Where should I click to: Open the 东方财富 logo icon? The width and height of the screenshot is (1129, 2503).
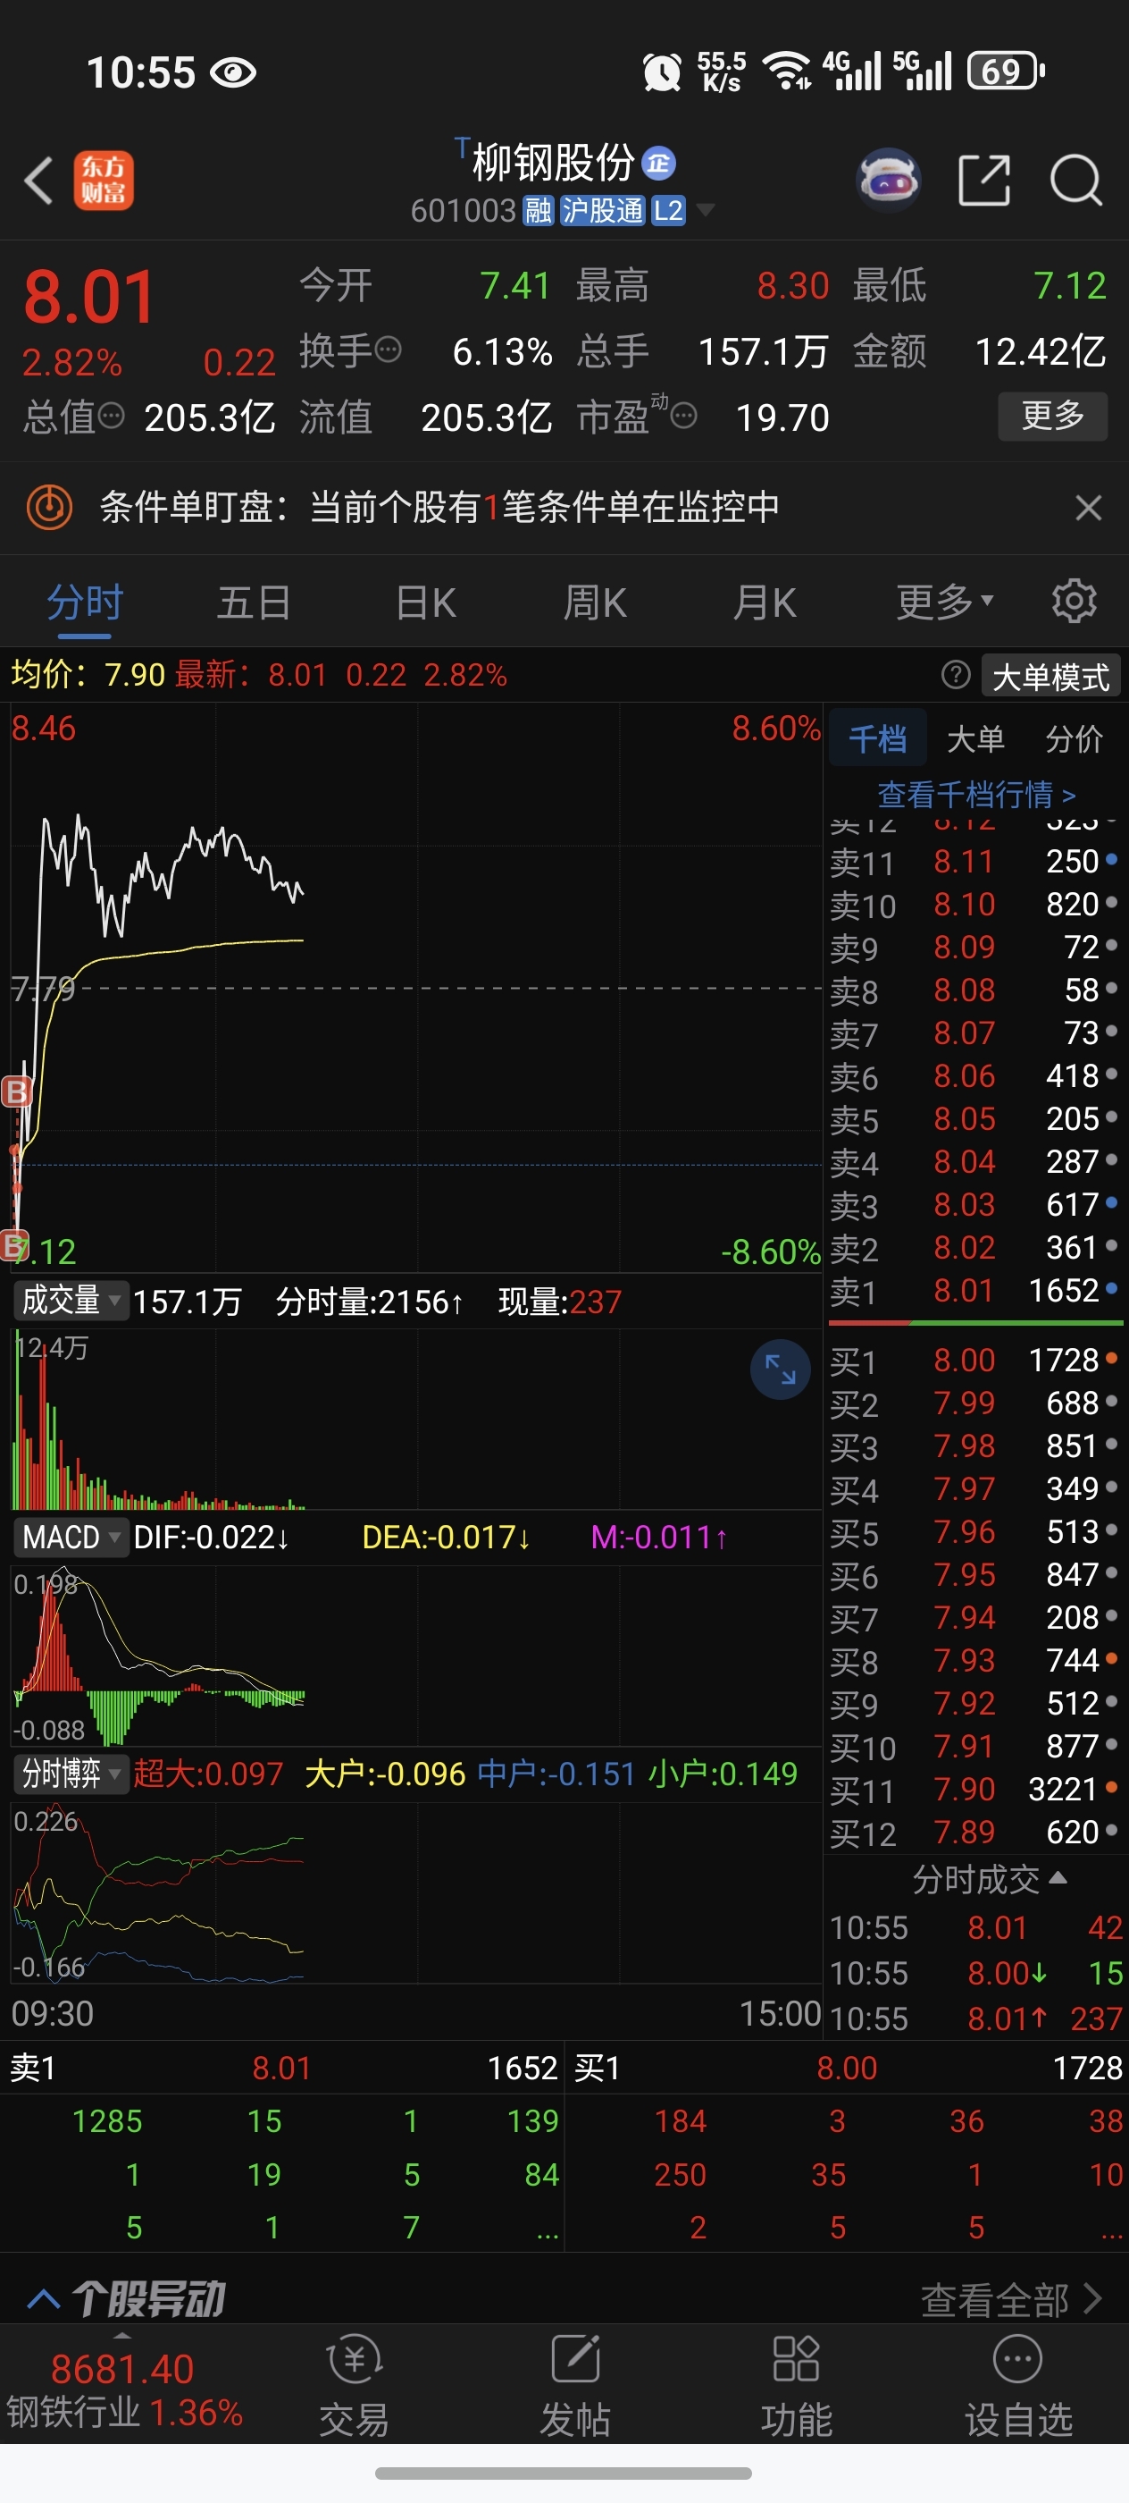click(x=103, y=181)
